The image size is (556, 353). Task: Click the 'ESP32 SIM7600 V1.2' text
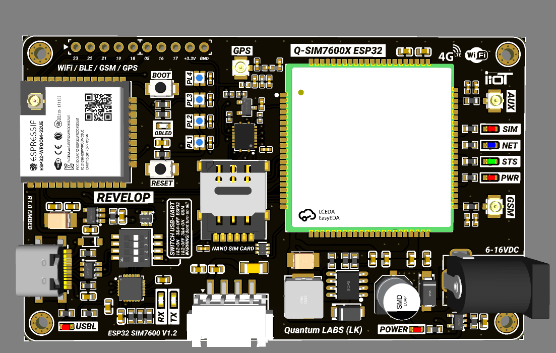pyautogui.click(x=142, y=333)
